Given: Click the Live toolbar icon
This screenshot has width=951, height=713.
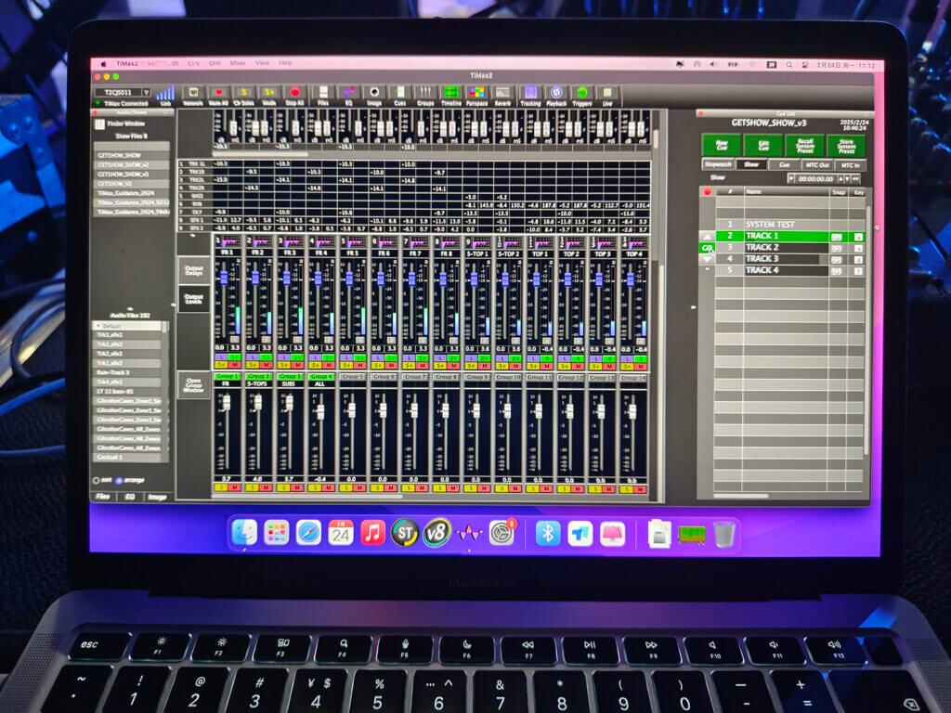Looking at the screenshot, I should pos(607,92).
